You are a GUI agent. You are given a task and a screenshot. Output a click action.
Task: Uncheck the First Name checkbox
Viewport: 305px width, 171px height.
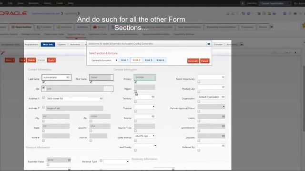point(91,82)
